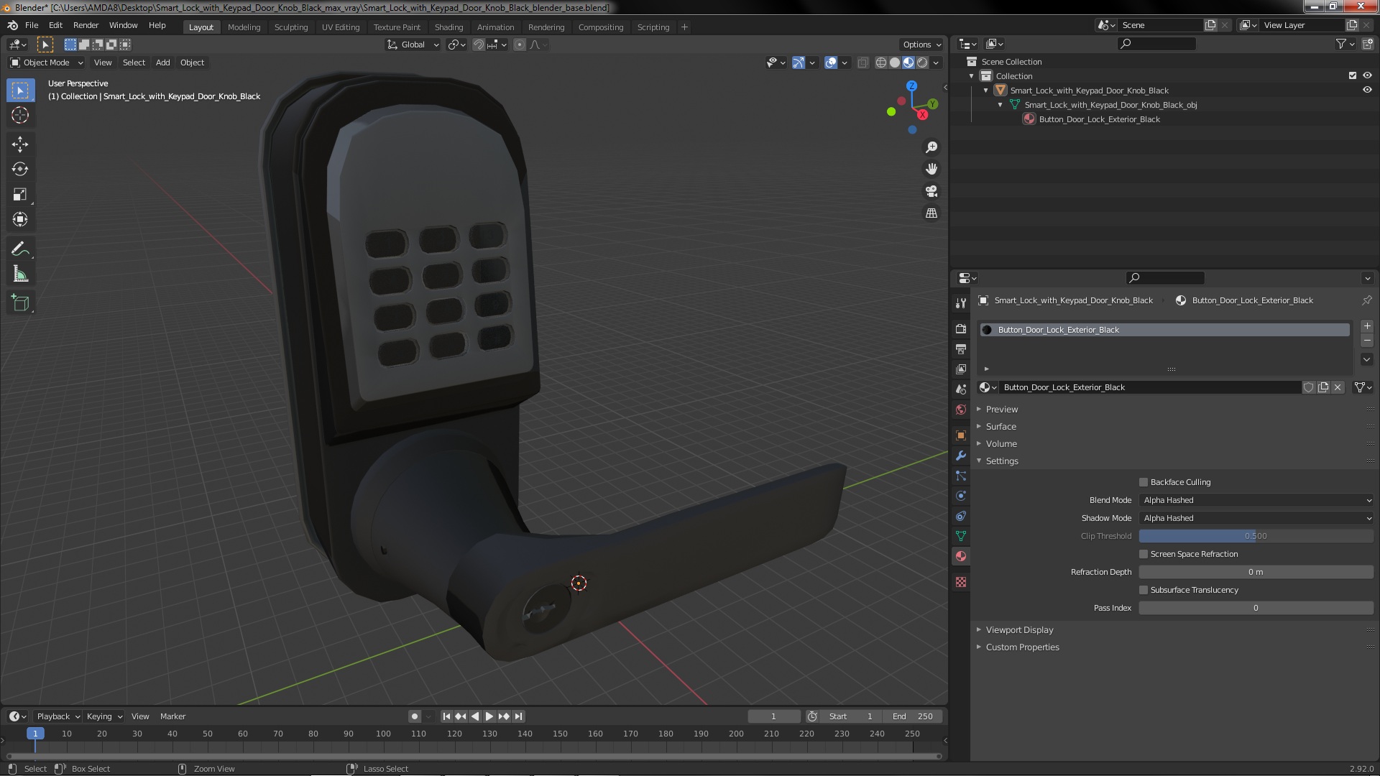The image size is (1380, 776).
Task: Toggle X-ray mode in viewport header
Action: tap(863, 63)
